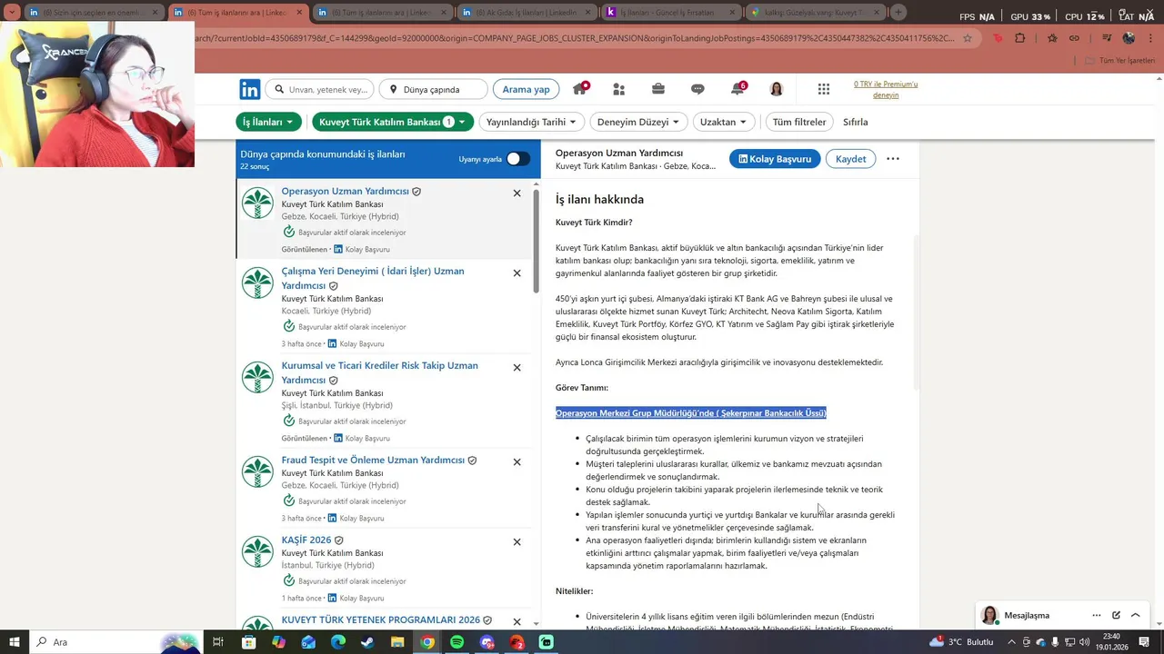1164x654 pixels.
Task: Open the Tüm Yer İşaretleri bookmarks folder
Action: pyautogui.click(x=1120, y=61)
